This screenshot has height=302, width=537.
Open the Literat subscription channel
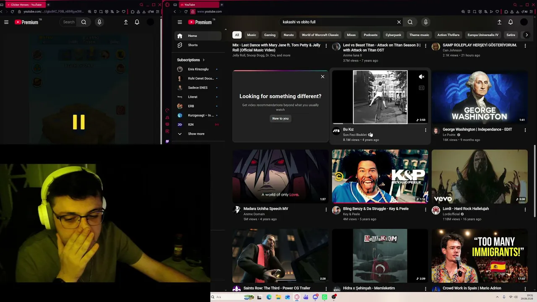pos(198,97)
